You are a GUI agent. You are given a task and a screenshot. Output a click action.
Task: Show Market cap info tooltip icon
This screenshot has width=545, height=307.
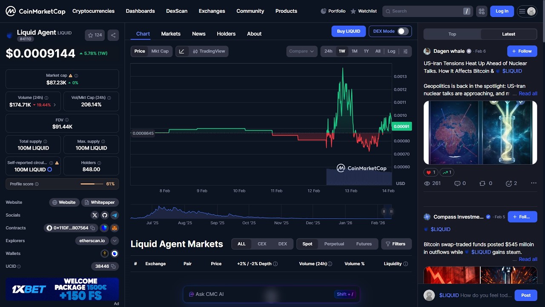coord(76,75)
